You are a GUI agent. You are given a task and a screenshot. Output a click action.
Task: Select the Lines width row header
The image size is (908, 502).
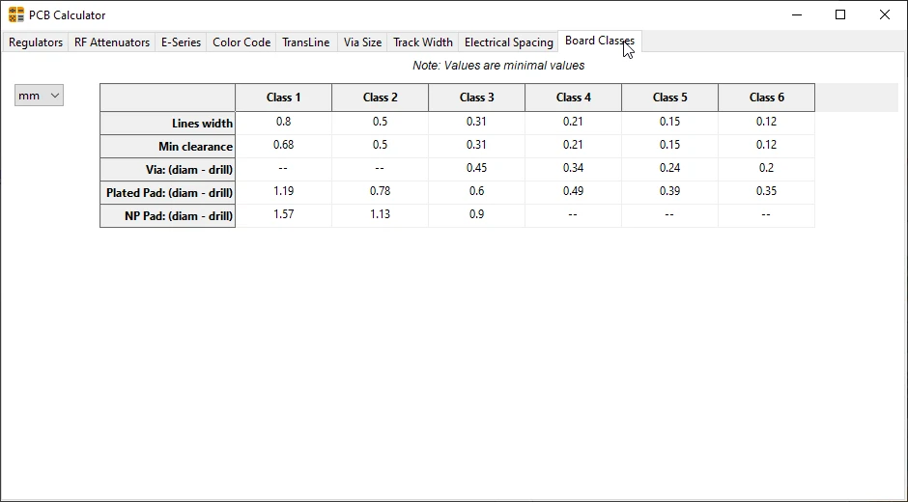(168, 123)
